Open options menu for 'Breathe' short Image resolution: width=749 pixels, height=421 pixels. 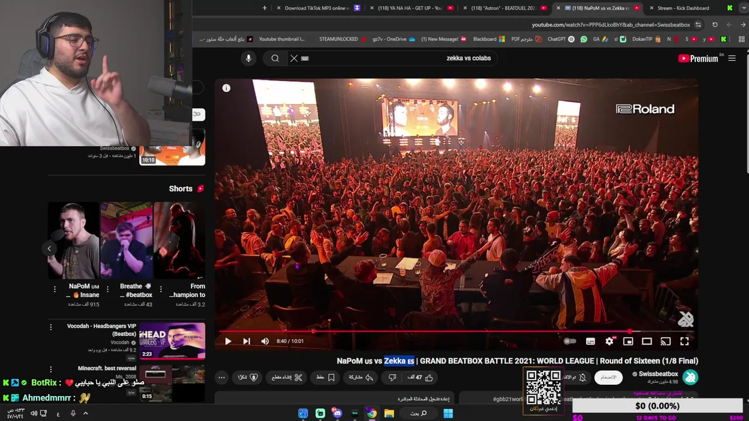tap(107, 289)
